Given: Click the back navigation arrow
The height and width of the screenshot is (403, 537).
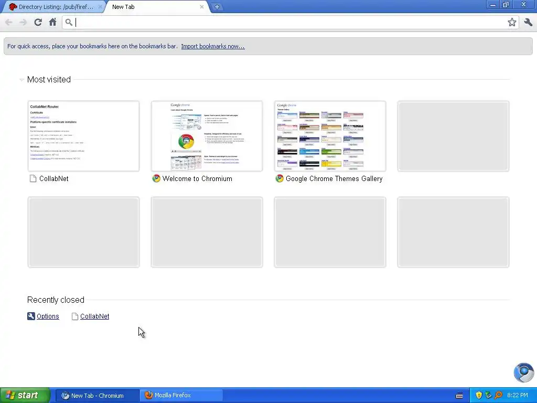Looking at the screenshot, I should pyautogui.click(x=9, y=22).
